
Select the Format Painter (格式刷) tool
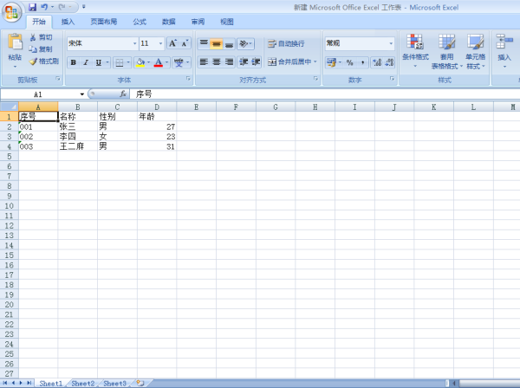coord(43,61)
